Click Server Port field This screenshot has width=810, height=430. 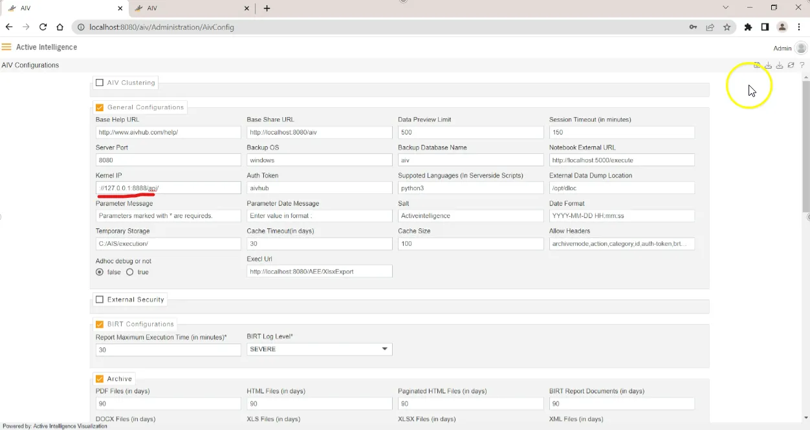pyautogui.click(x=168, y=160)
